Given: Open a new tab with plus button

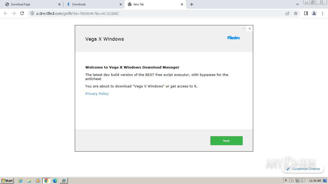Looking at the screenshot, I should [x=192, y=4].
